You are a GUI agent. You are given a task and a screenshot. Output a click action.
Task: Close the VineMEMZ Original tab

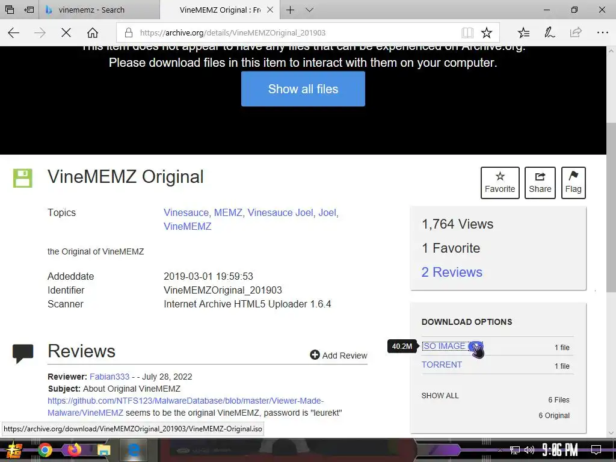[x=270, y=10]
